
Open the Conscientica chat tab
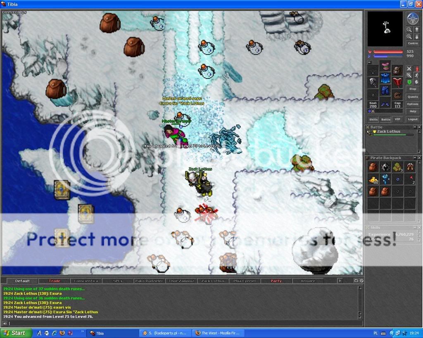86,281
